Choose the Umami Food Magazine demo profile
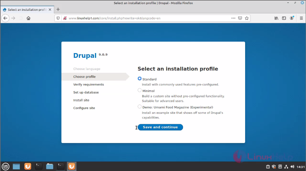 (x=140, y=106)
